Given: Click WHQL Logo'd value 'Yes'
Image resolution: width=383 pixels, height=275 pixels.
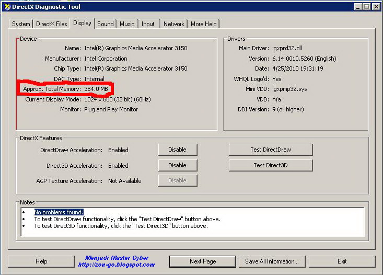Looking at the screenshot, I should (277, 79).
